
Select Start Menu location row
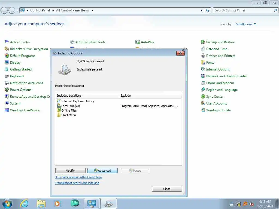coord(119,115)
